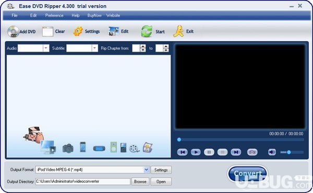Expand the Subtitle dropdown
The width and height of the screenshot is (313, 193).
pyautogui.click(x=95, y=48)
